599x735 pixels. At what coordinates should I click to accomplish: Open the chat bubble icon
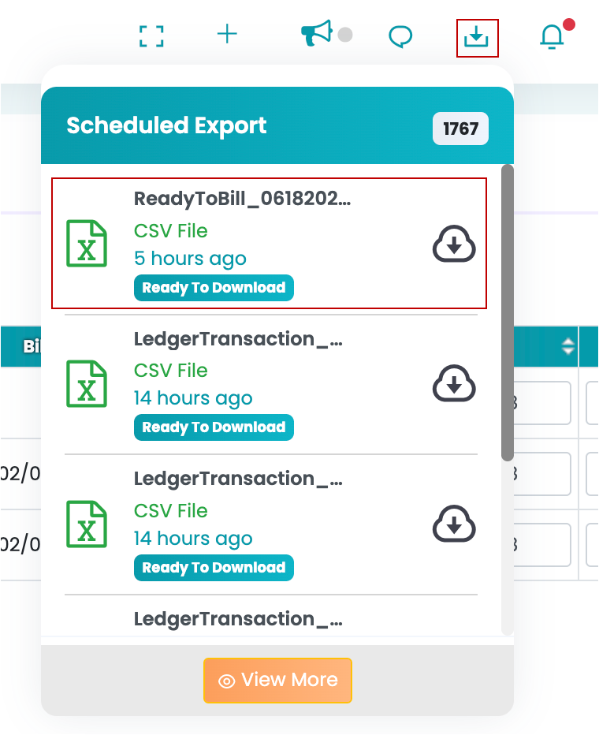tap(401, 36)
